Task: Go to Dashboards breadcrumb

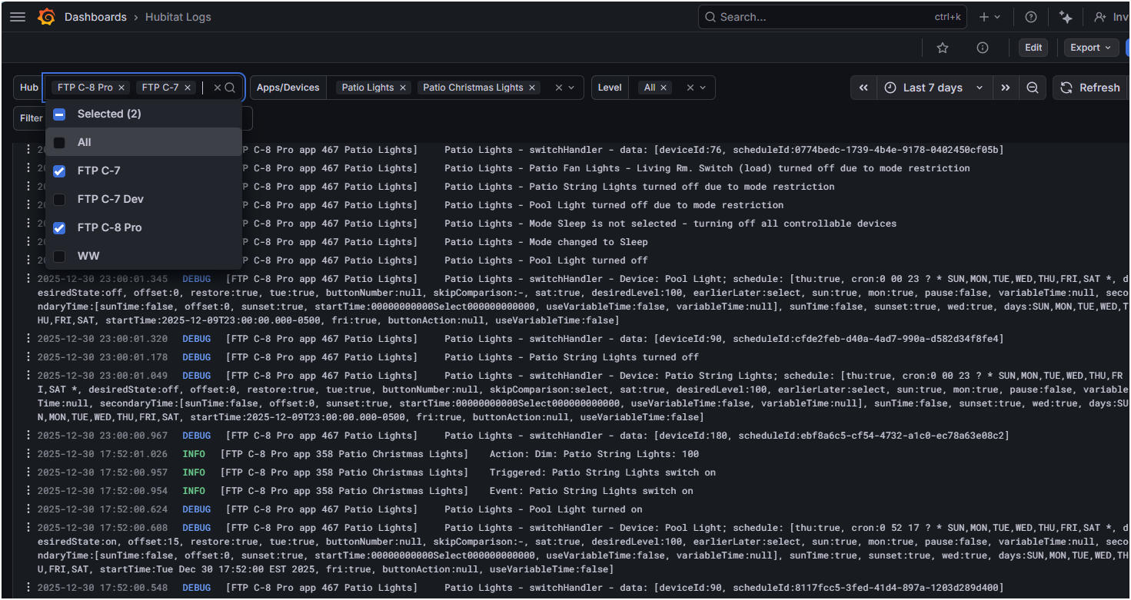Action: click(x=95, y=17)
